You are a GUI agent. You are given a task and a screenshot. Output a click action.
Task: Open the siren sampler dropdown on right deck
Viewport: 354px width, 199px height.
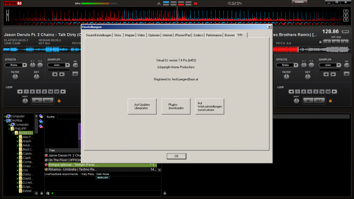[339, 65]
